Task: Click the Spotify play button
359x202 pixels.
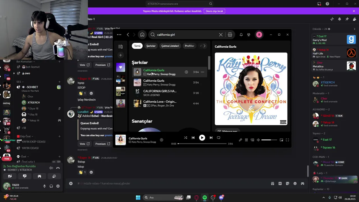Action: (202, 138)
